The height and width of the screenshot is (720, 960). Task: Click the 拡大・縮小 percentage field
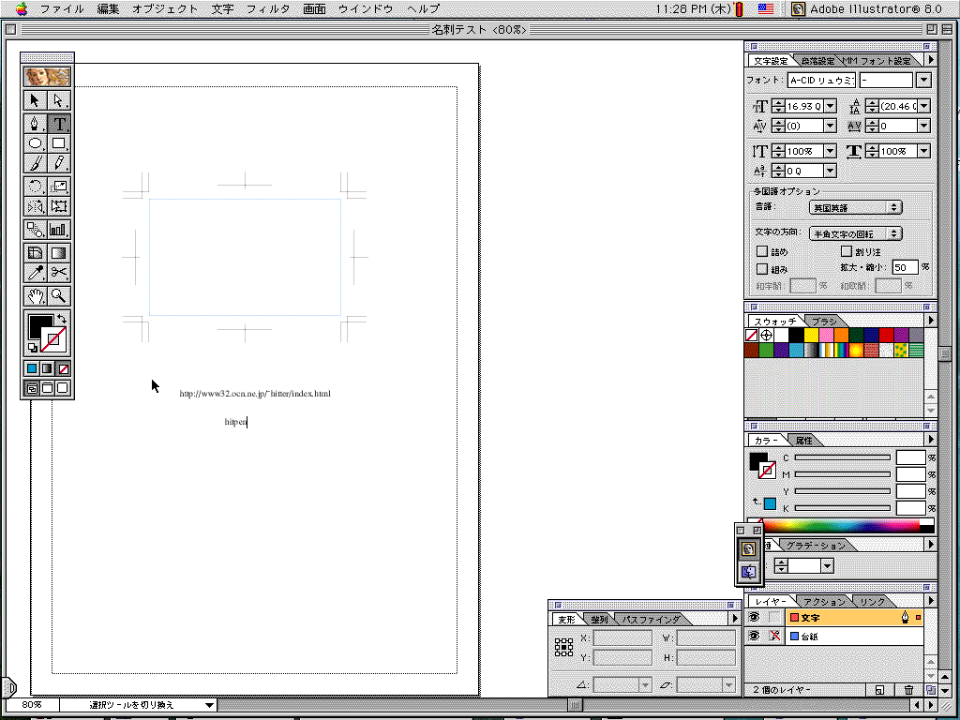(x=905, y=268)
